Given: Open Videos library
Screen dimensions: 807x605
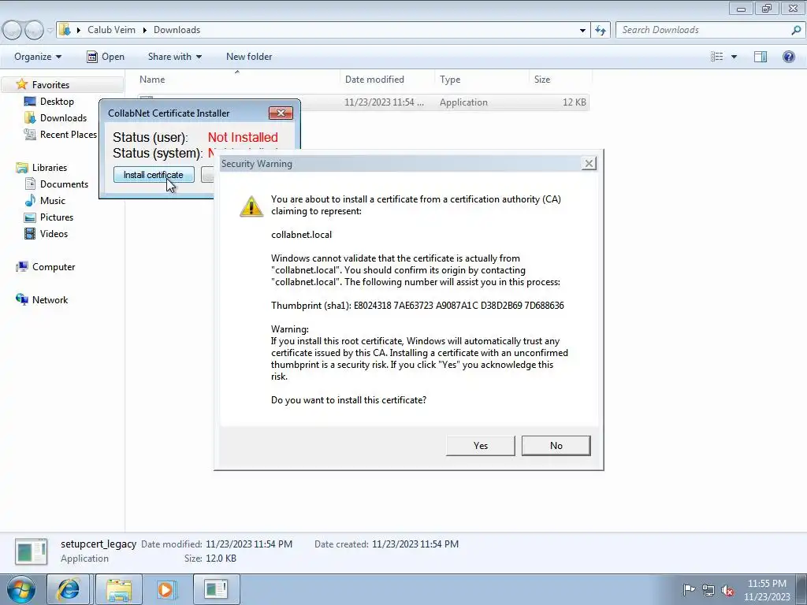Looking at the screenshot, I should click(x=54, y=233).
